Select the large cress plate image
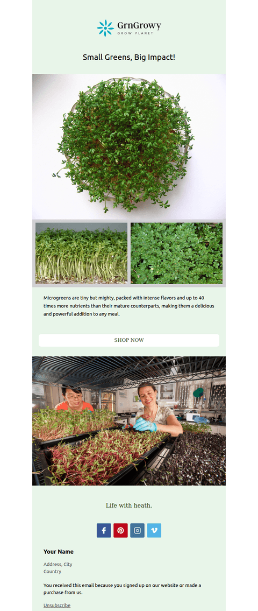Image resolution: width=258 pixels, height=611 pixels. click(x=129, y=146)
